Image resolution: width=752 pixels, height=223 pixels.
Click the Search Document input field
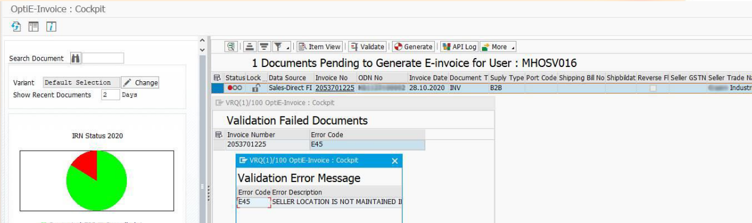[x=103, y=58]
